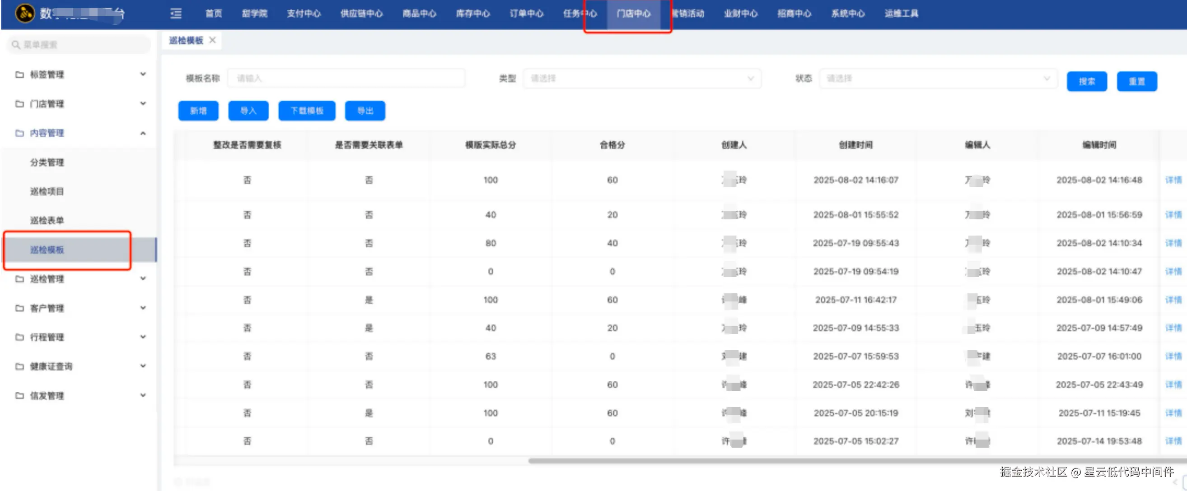Viewport: 1187px width, 491px height.
Task: Open the 门店中心 menu
Action: click(633, 14)
